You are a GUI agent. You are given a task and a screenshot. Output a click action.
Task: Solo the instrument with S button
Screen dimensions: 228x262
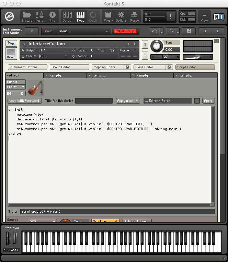[x=145, y=44]
